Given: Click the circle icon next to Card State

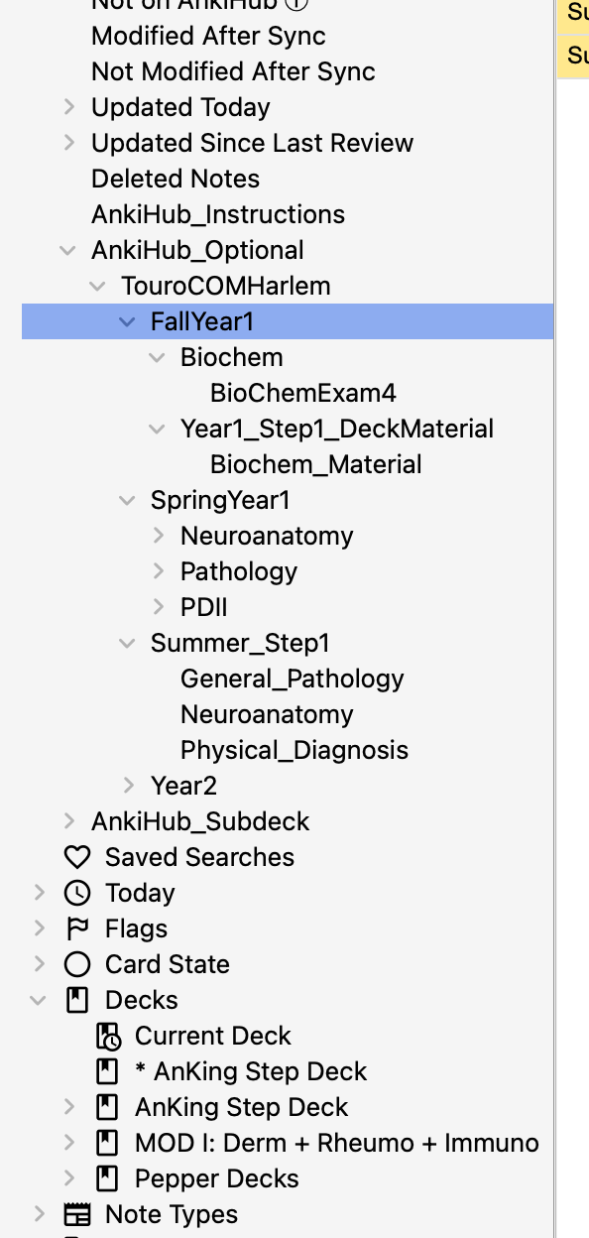Looking at the screenshot, I should click(x=76, y=964).
